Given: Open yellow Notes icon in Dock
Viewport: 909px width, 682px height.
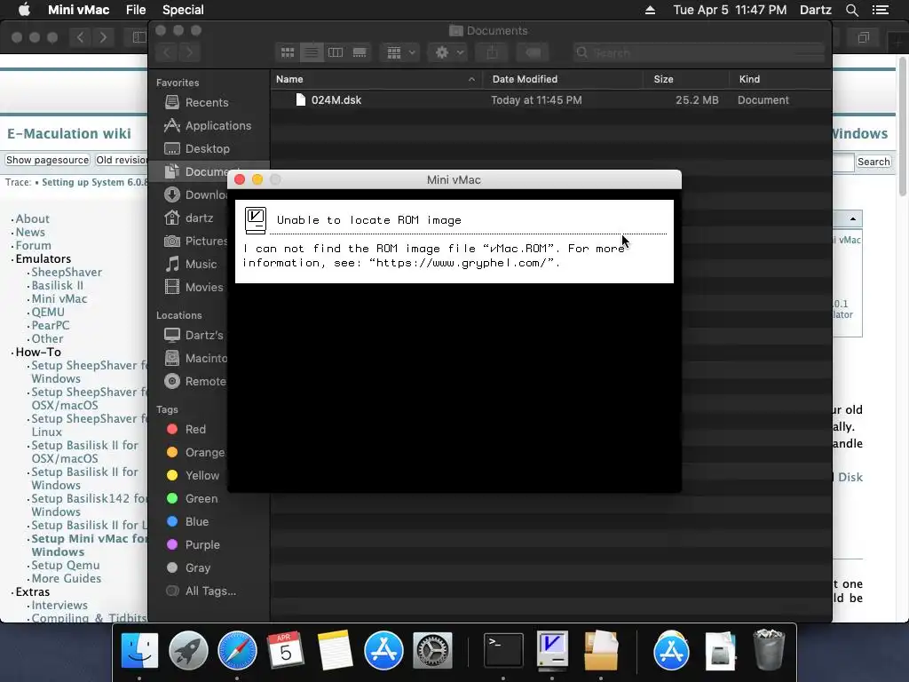Looking at the screenshot, I should point(335,651).
